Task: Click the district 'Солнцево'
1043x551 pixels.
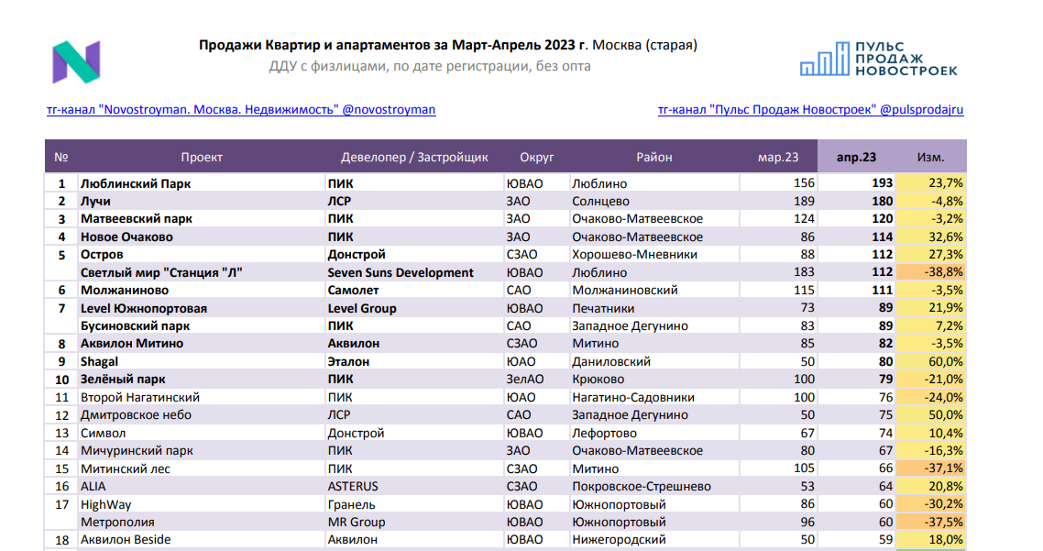Action: click(600, 201)
